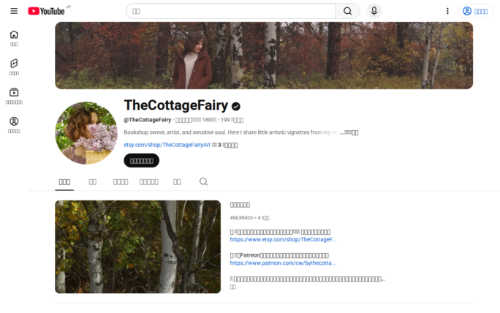Viewport: 500px width, 313px height.
Task: Open the etsy.com/shop/TheCottageFairyArt link
Action: click(x=167, y=145)
